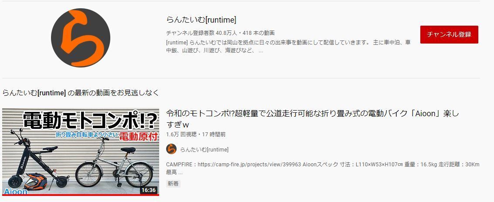The image size is (494, 202).
Task: Click channel name らんたいむ[runtime] under the video
Action: click(204, 149)
